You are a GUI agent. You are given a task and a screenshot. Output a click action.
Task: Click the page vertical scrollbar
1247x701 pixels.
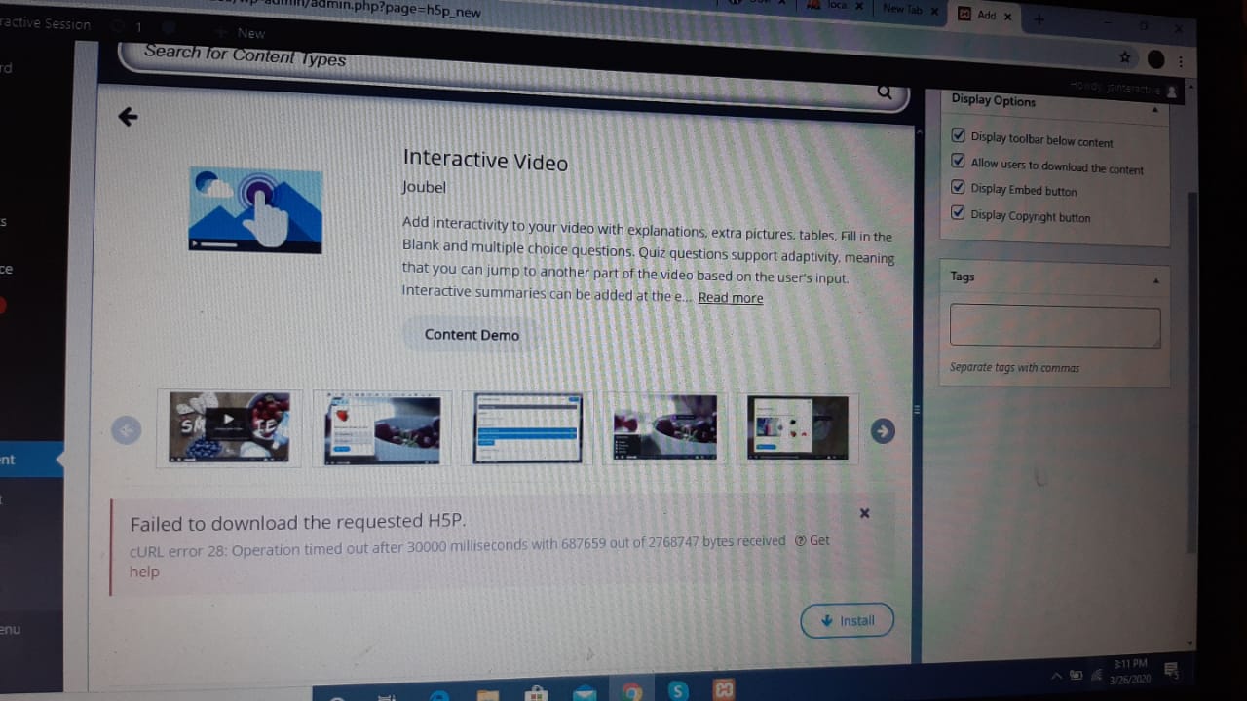click(x=1191, y=370)
